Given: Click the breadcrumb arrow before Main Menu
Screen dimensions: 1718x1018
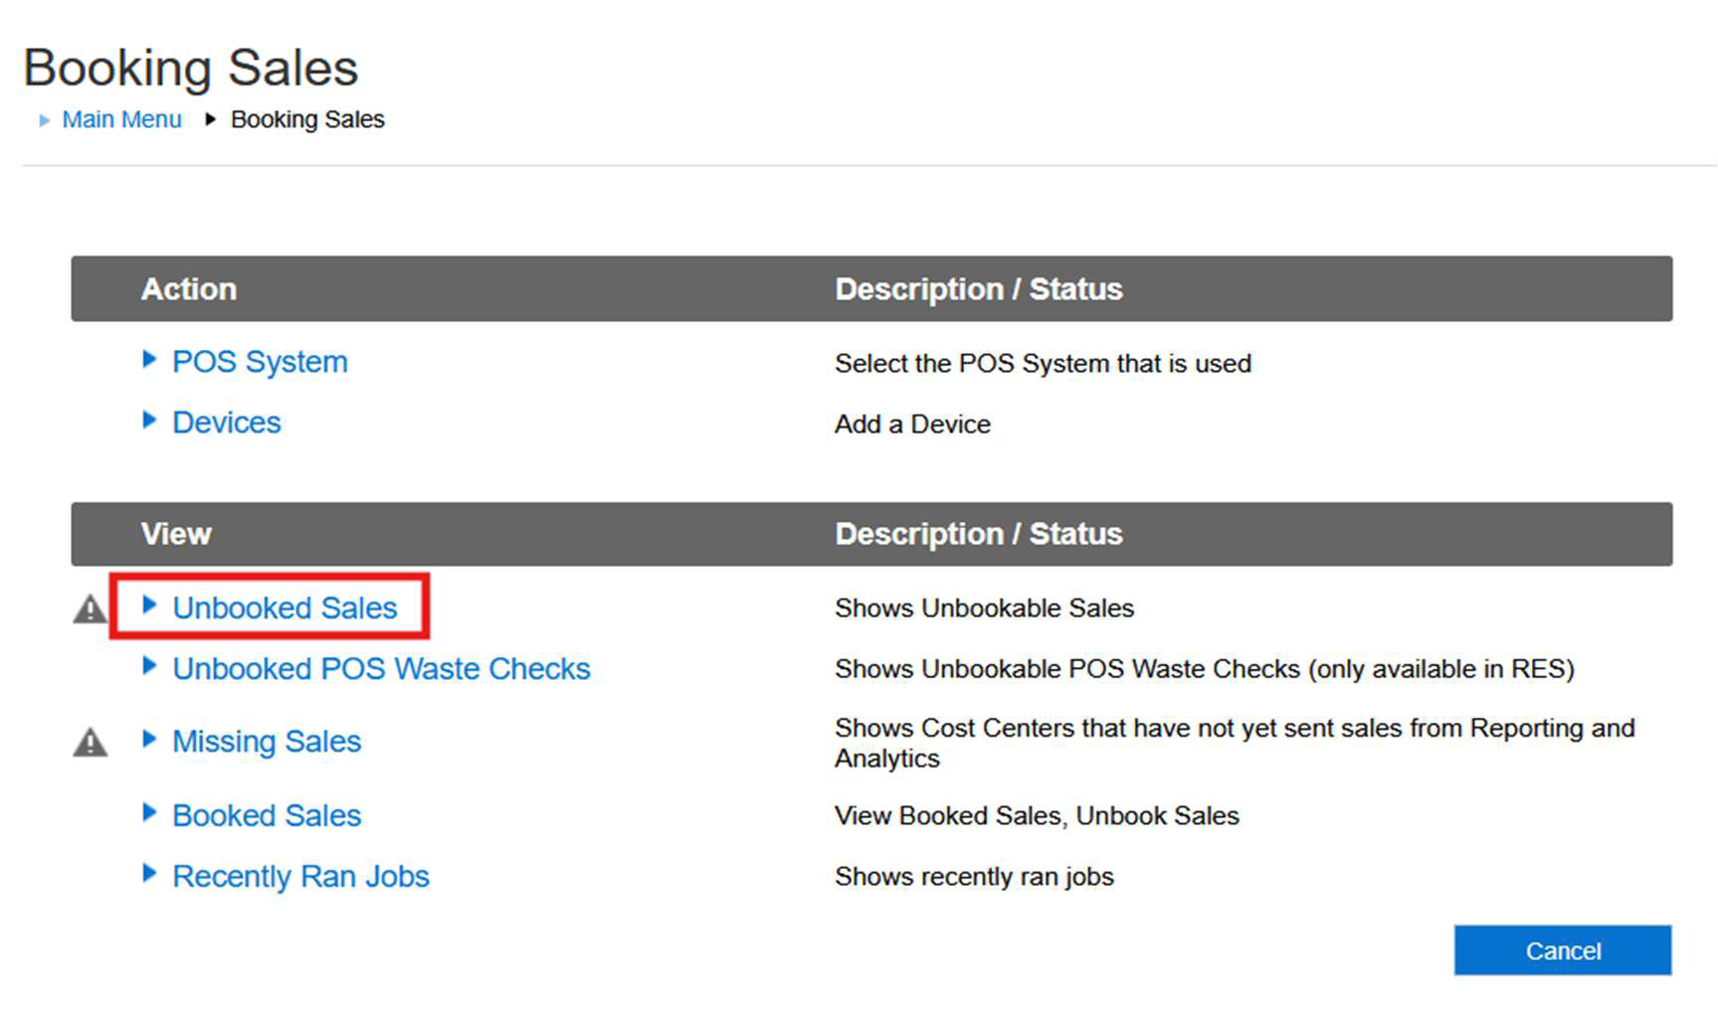Looking at the screenshot, I should (x=44, y=120).
